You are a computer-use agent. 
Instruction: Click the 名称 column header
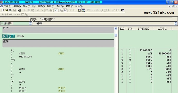click(105, 23)
